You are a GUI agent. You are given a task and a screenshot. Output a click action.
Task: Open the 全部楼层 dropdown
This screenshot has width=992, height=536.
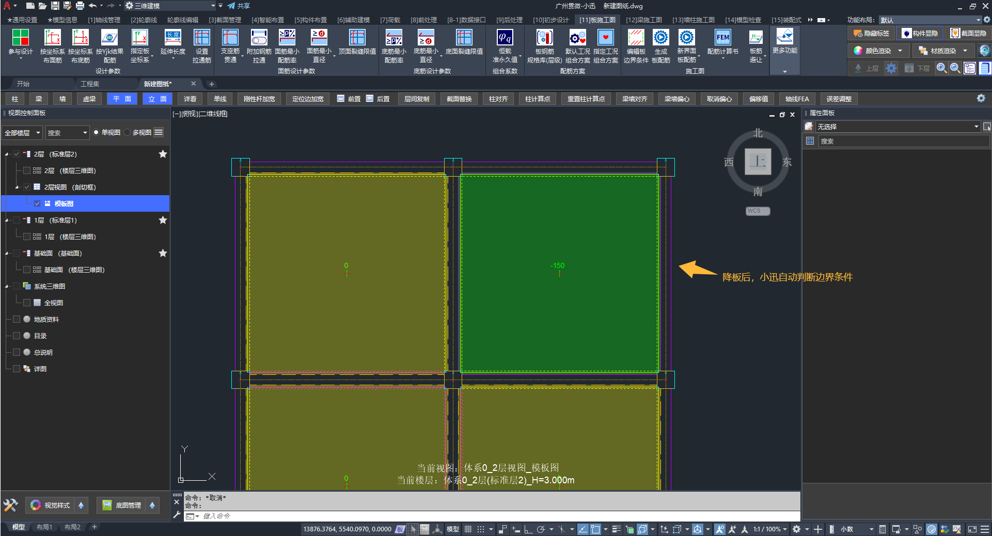(22, 133)
